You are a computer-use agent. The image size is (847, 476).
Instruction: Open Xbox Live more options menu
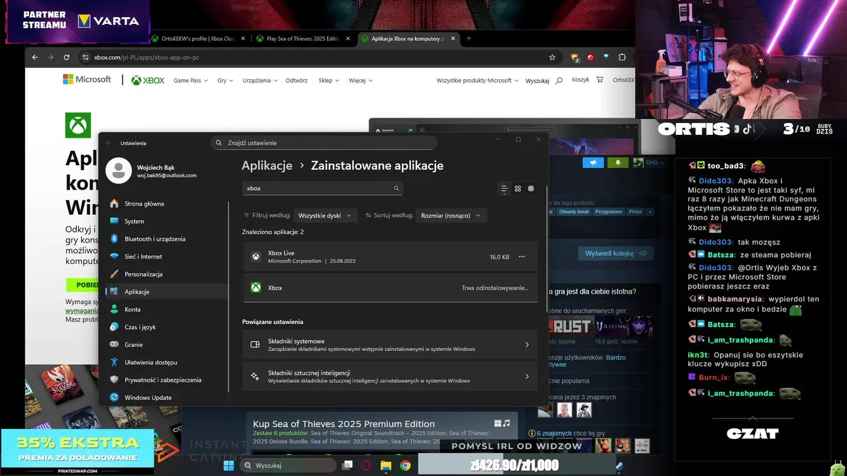[x=521, y=257]
